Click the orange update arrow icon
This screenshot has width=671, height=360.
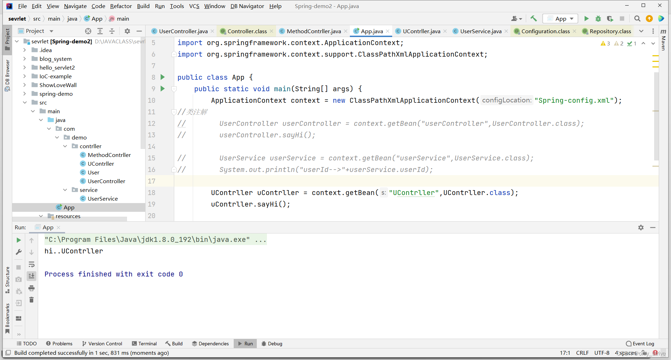pyautogui.click(x=649, y=19)
